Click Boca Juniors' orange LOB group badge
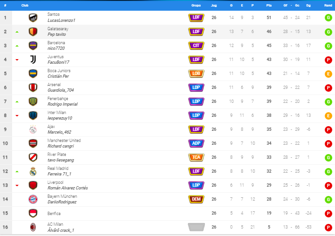 click(196, 74)
